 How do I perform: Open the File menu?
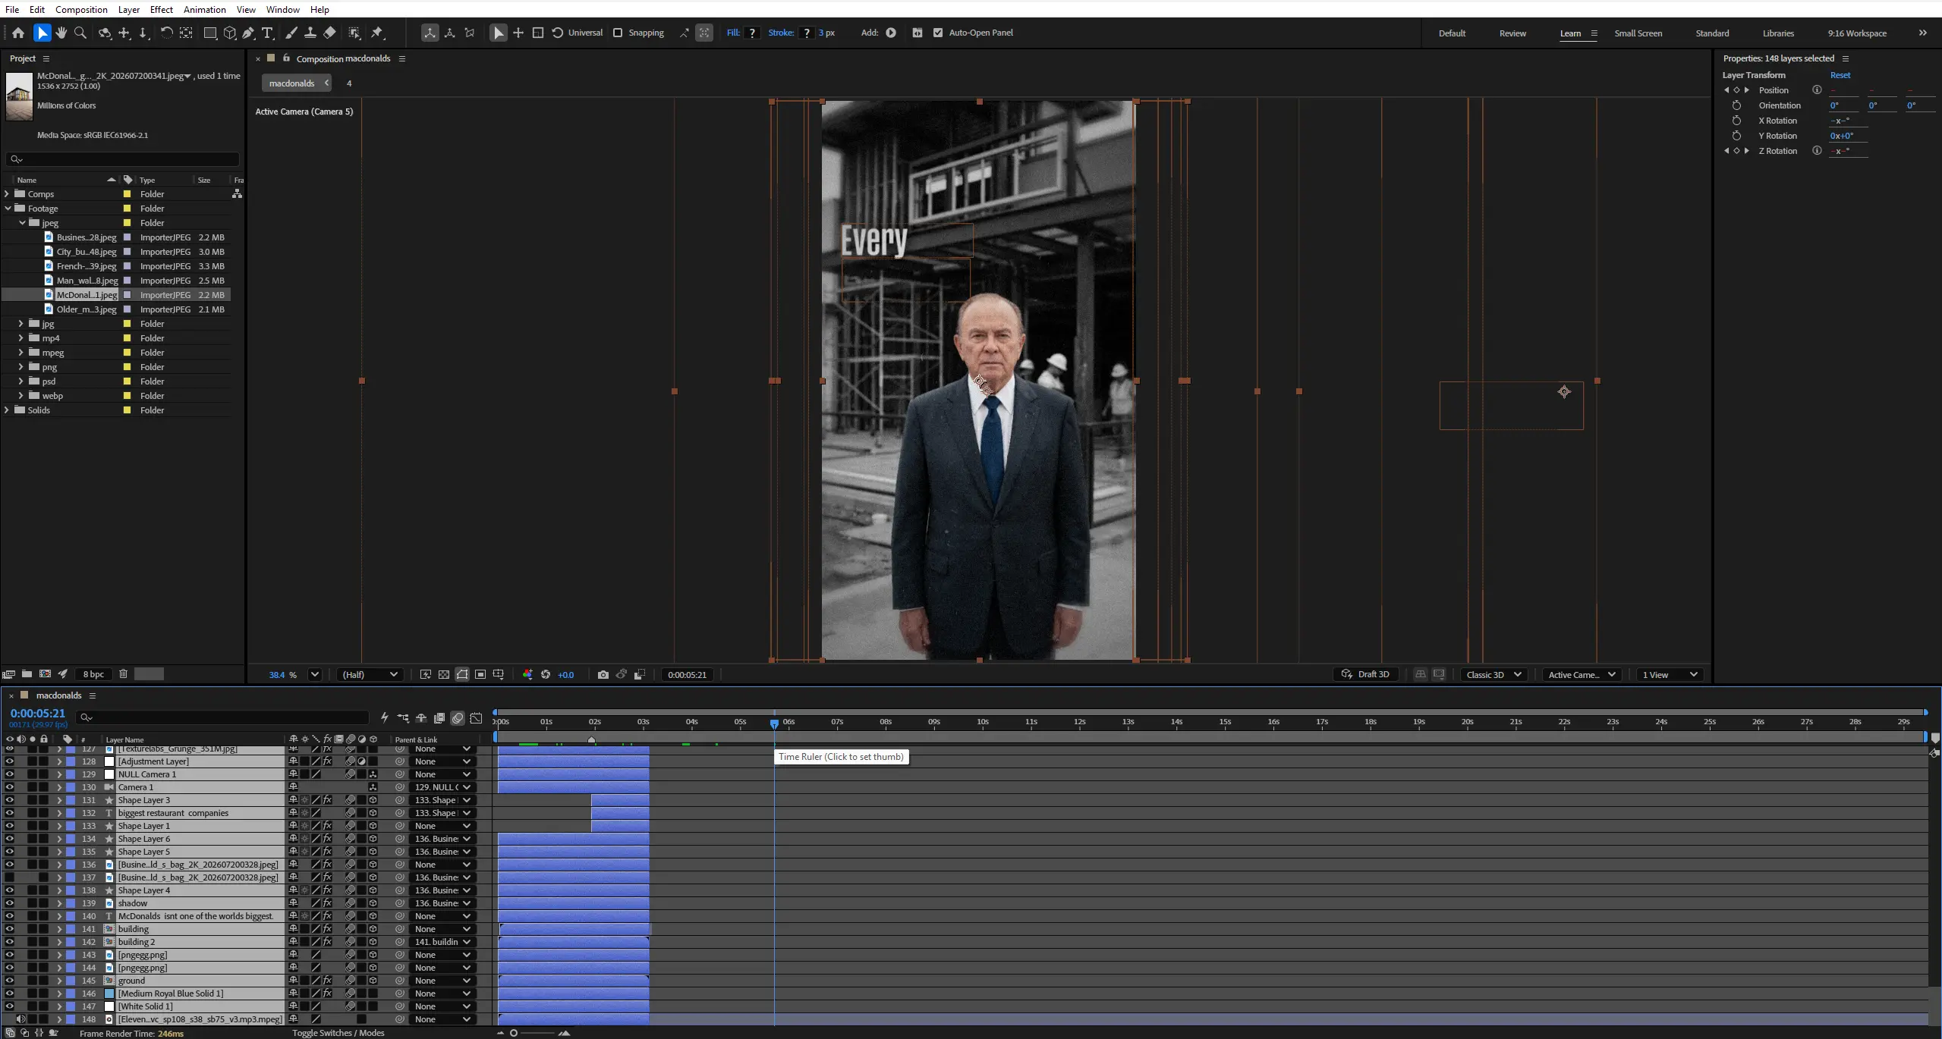[x=12, y=9]
